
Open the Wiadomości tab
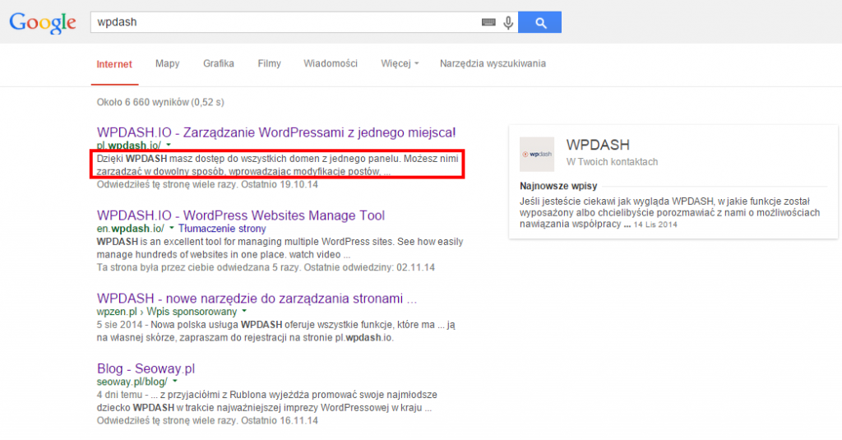(x=330, y=64)
